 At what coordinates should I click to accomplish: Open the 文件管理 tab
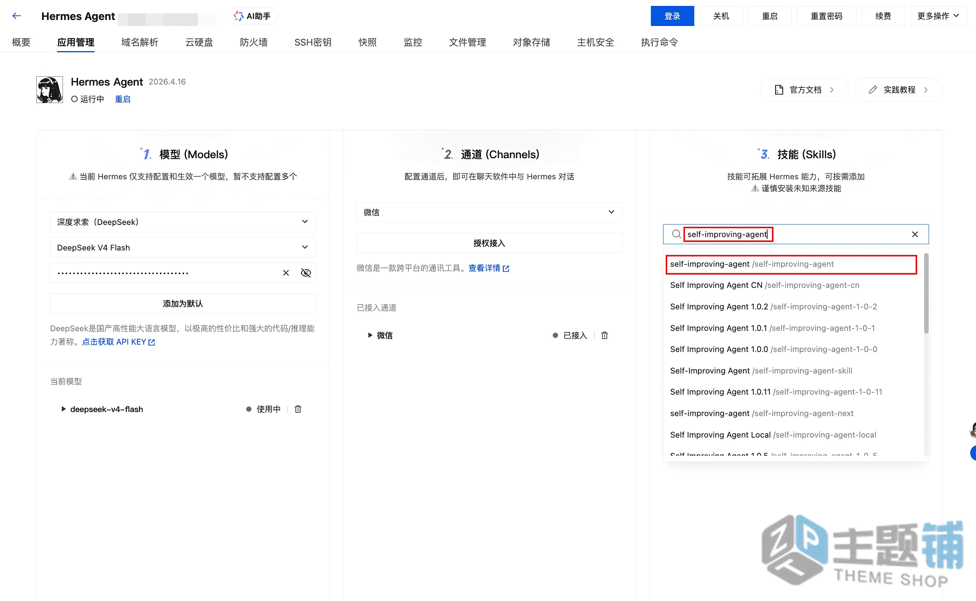(x=467, y=42)
